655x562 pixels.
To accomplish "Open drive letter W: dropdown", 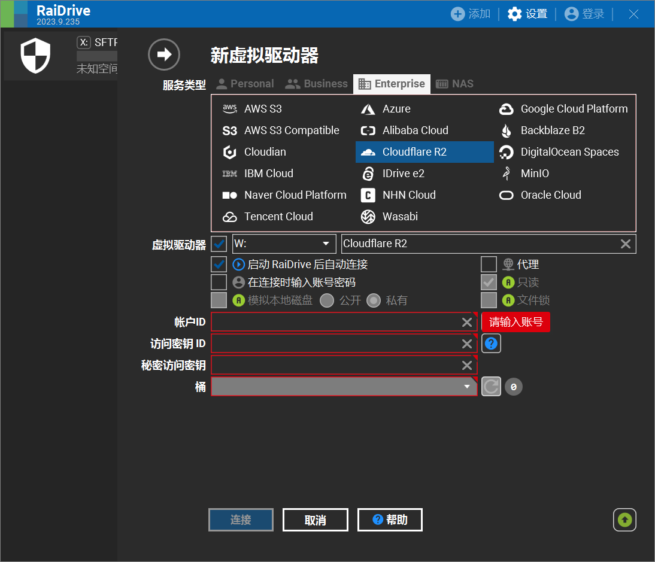I will point(284,244).
